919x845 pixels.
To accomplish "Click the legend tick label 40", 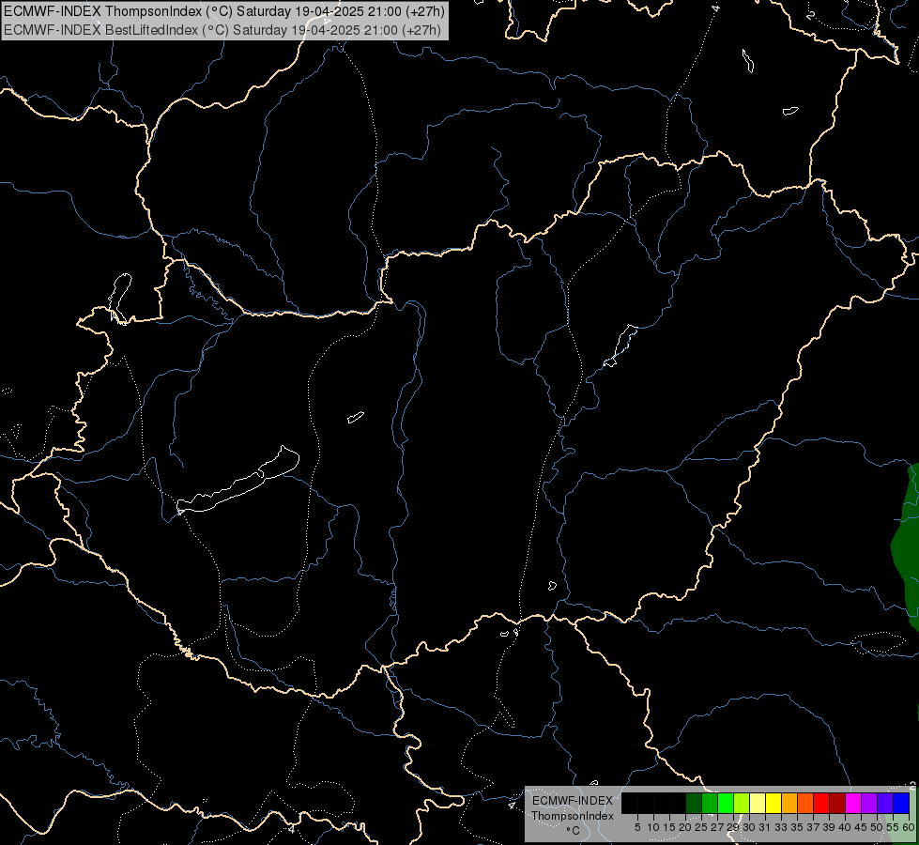I will coord(845,827).
